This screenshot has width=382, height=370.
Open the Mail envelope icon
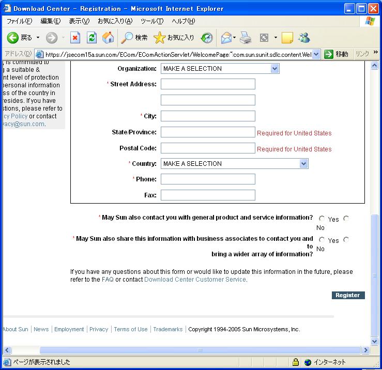[226, 38]
